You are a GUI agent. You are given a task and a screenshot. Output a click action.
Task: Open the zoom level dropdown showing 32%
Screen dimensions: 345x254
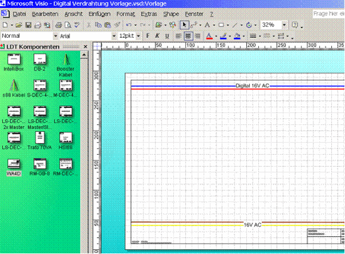(x=285, y=25)
